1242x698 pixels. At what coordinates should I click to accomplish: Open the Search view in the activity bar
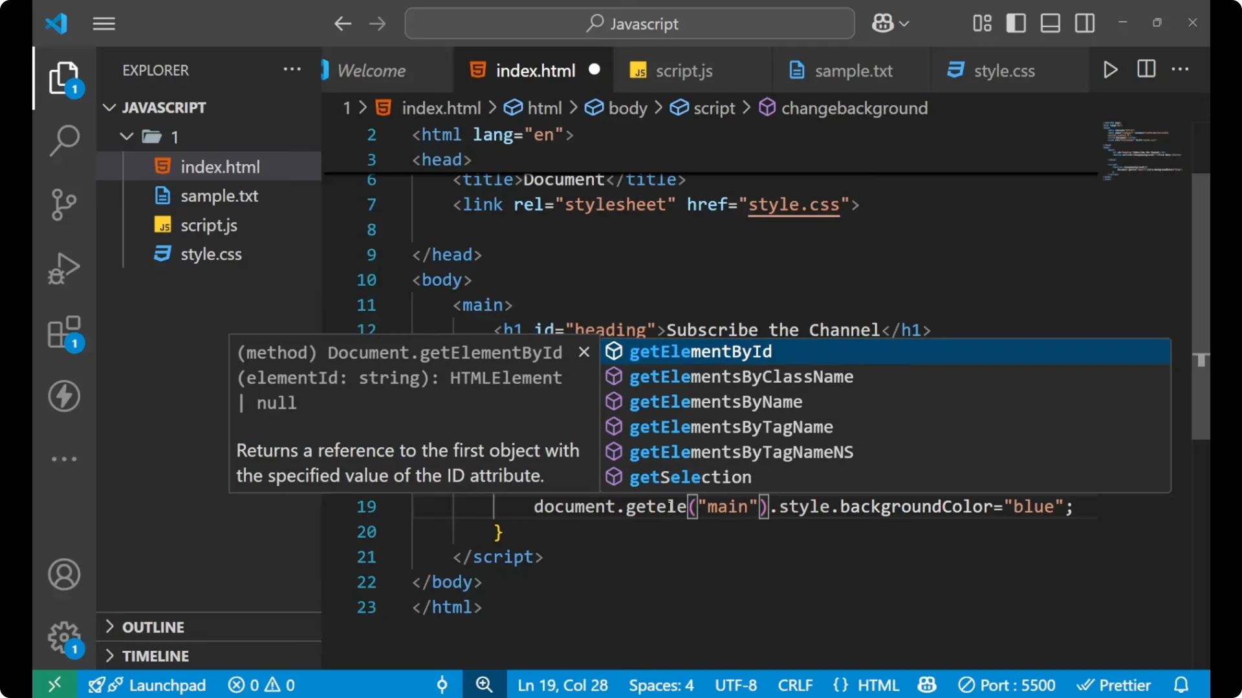tap(64, 140)
